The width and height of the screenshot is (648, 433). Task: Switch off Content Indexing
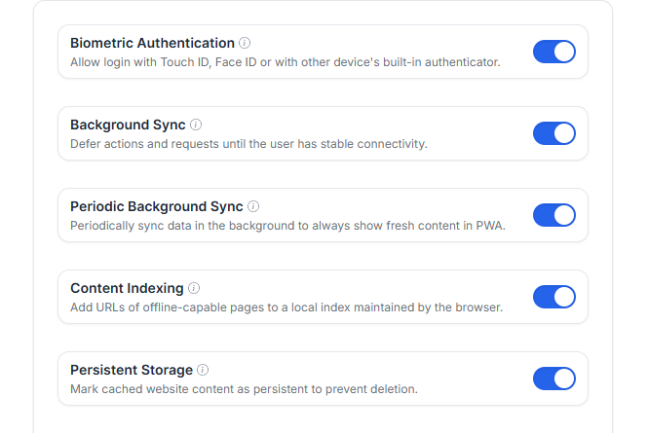click(x=553, y=297)
